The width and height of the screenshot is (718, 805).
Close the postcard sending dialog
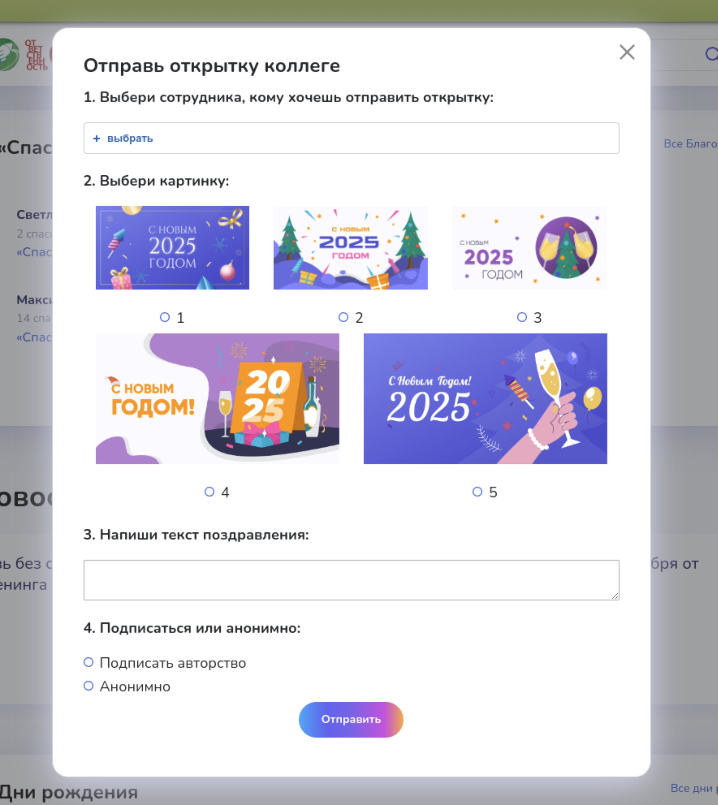point(627,52)
